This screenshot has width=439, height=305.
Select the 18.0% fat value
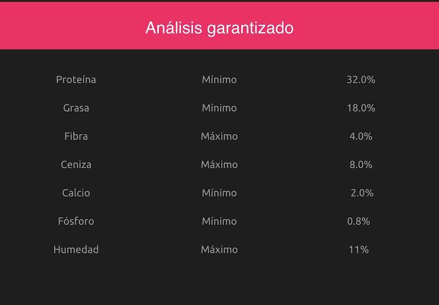click(361, 108)
